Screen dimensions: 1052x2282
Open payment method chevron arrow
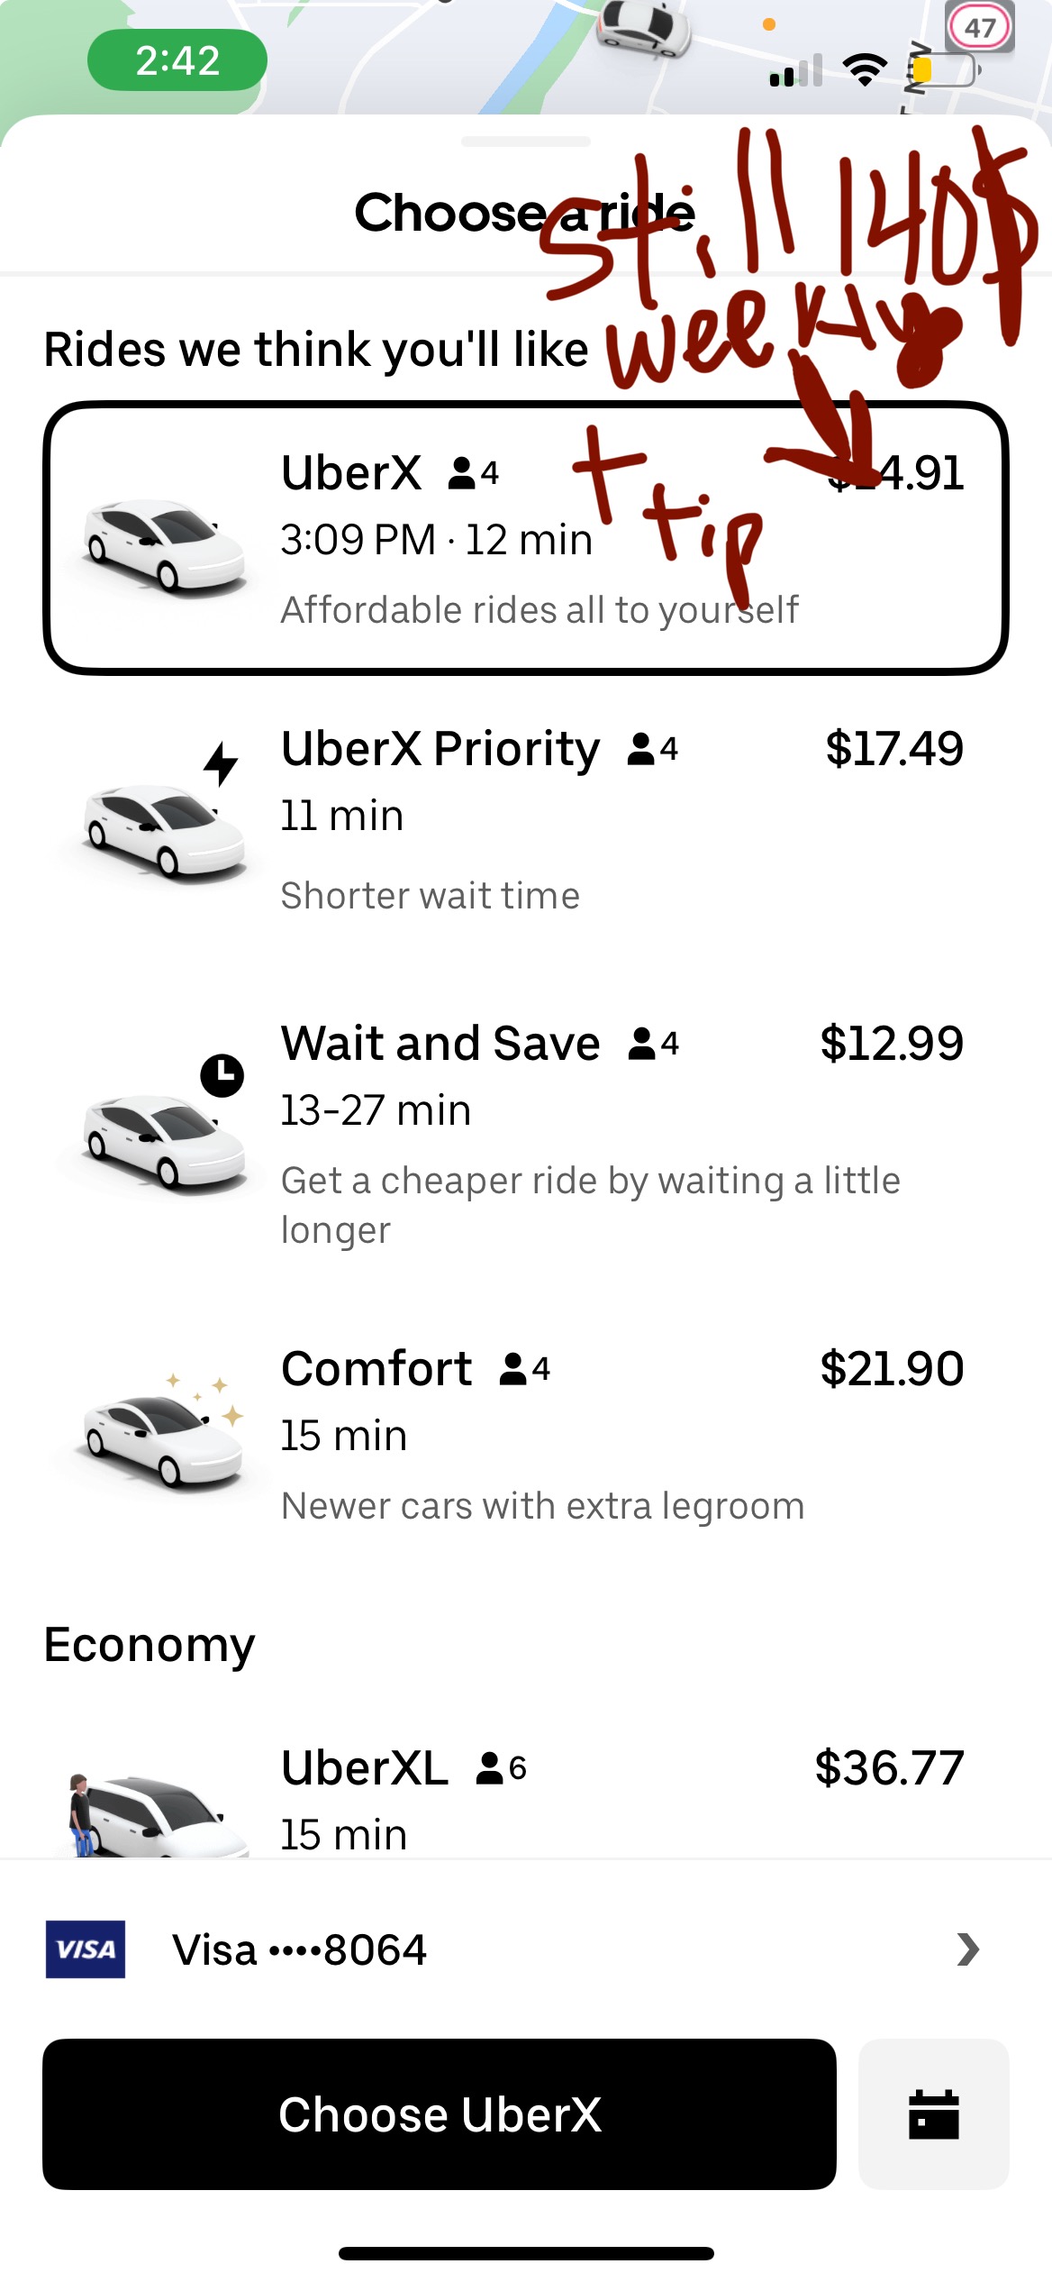(967, 1950)
